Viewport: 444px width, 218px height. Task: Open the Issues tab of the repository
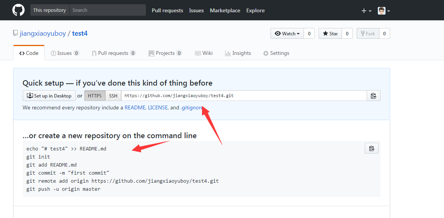pyautogui.click(x=65, y=53)
